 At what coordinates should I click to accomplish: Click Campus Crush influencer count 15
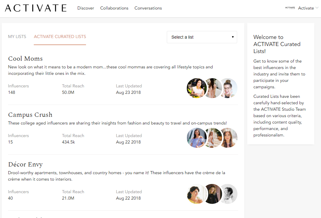pyautogui.click(x=10, y=142)
